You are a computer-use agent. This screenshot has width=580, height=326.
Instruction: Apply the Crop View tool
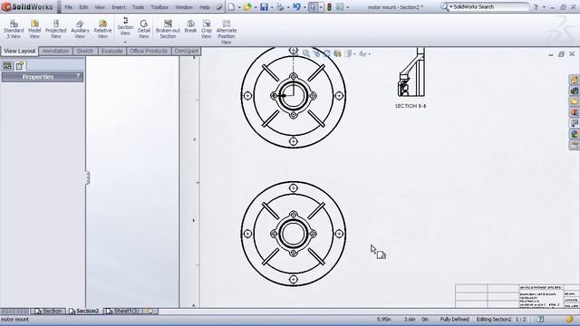coord(207,29)
